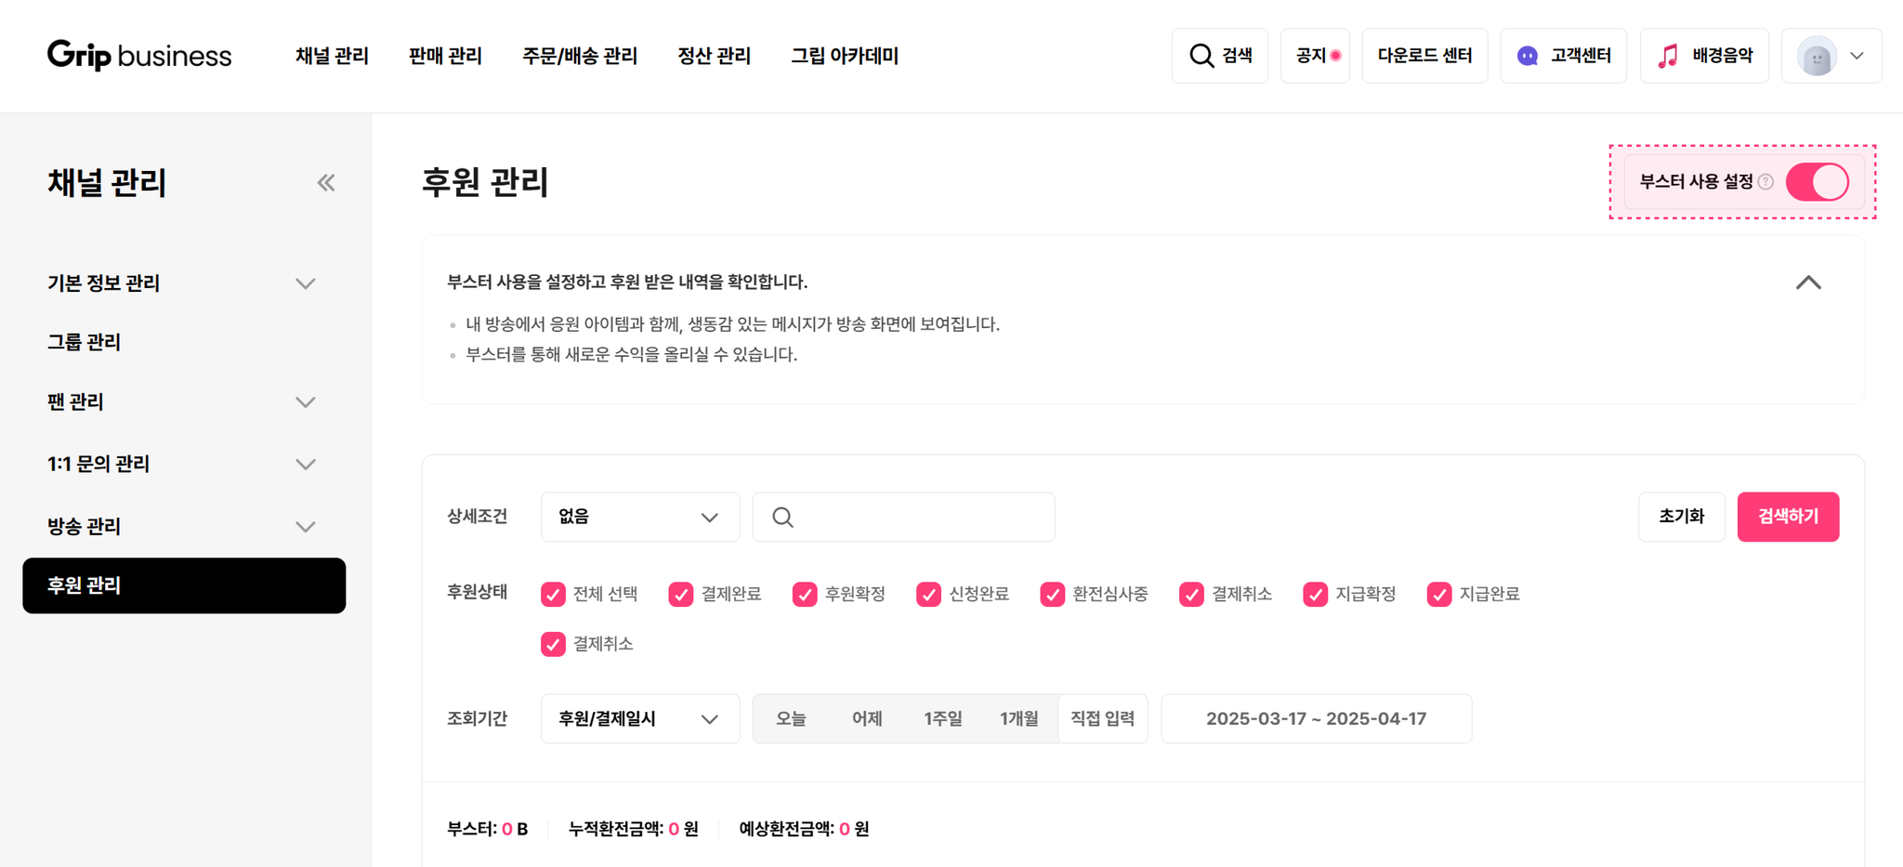Screen dimensions: 1903x867
Task: Toggle the 부스터 사용 설정 switch
Action: pos(1817,182)
